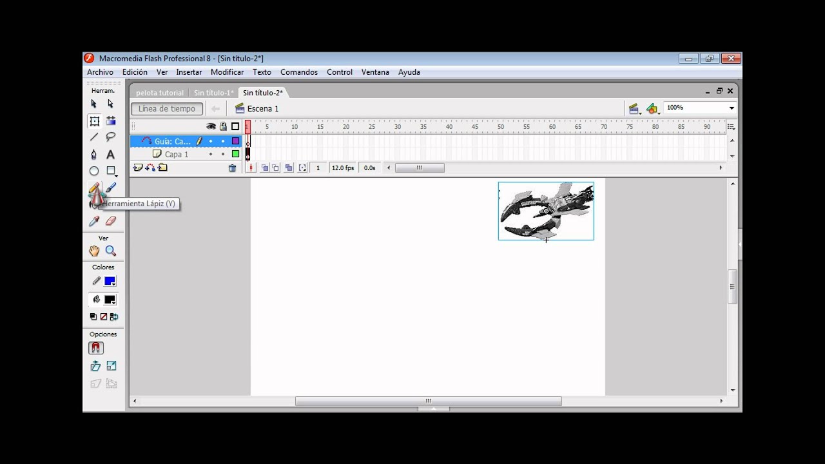Open the Modificar menu
Viewport: 825px width, 464px height.
(227, 72)
